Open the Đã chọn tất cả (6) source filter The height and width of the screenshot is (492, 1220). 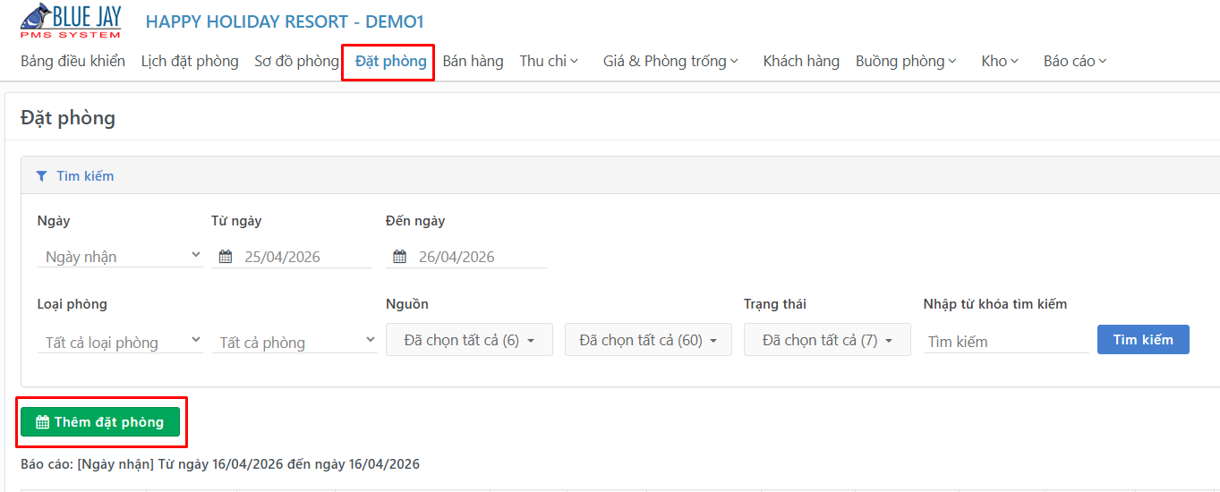[x=469, y=340]
